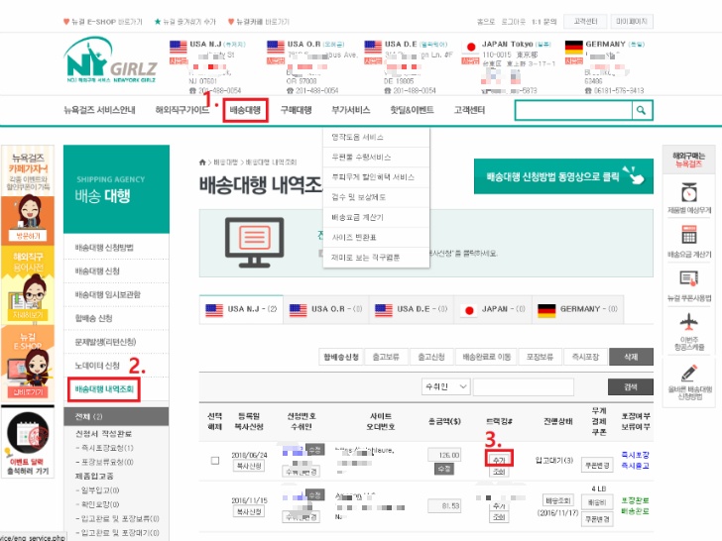Click the search magnifier icon

pyautogui.click(x=641, y=110)
